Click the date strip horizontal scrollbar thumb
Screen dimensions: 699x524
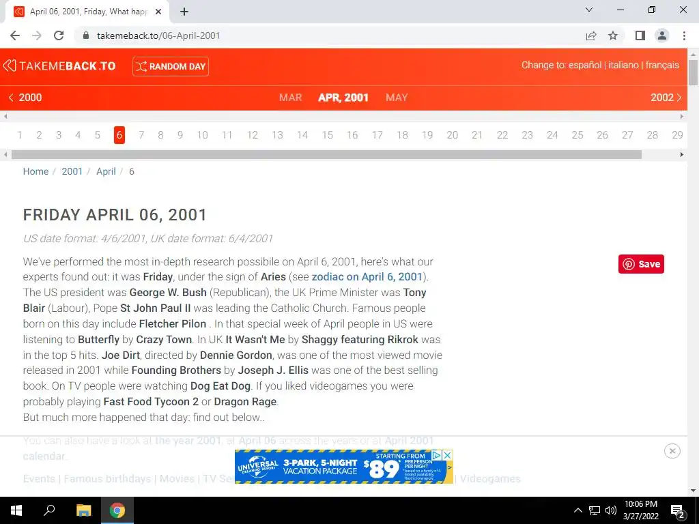tap(326, 155)
